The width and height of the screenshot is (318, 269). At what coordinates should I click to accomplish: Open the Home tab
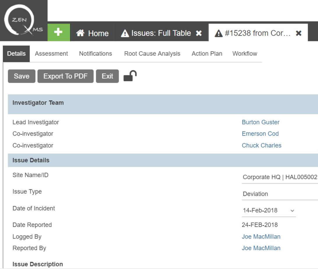(93, 33)
